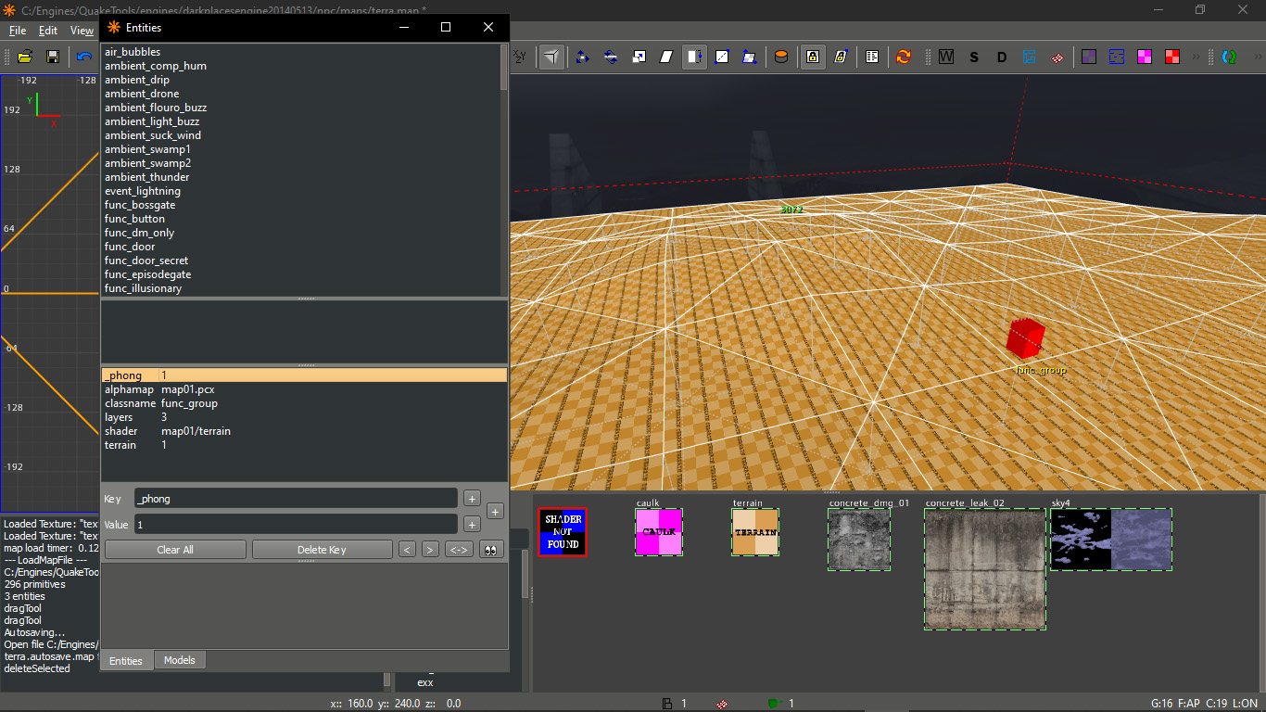The image size is (1266, 712).
Task: Toggle the texture lock padlock icon
Action: click(x=812, y=57)
